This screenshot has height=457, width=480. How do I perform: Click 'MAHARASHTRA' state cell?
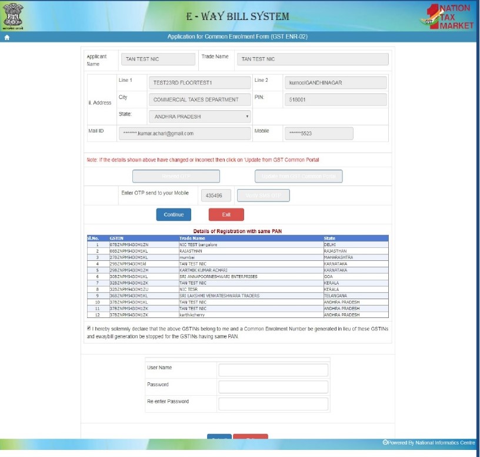pos(339,257)
